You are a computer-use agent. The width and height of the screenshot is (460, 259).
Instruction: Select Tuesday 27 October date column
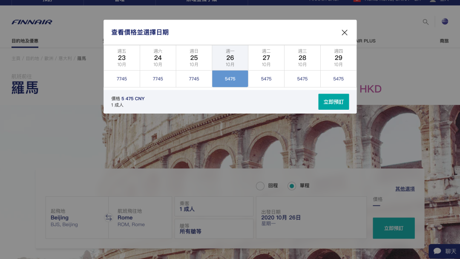(x=266, y=58)
